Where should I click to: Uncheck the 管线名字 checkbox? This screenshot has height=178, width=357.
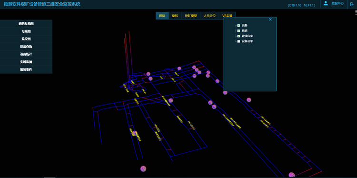tap(238, 36)
